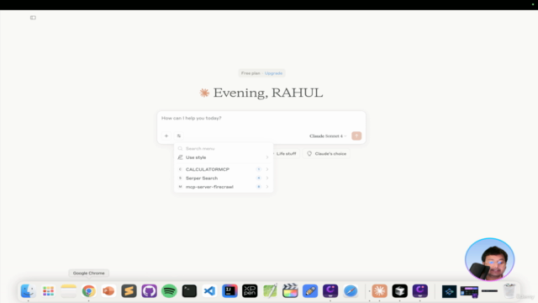Click the Upgrade link
This screenshot has width=538, height=303.
[x=273, y=73]
